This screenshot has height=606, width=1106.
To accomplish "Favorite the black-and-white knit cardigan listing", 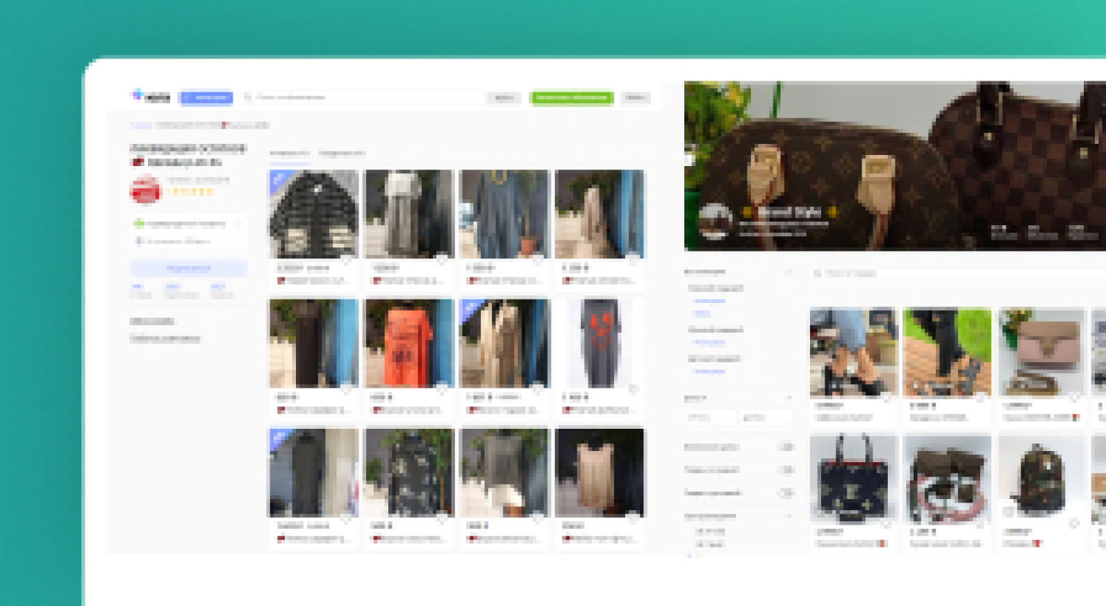I will [346, 260].
